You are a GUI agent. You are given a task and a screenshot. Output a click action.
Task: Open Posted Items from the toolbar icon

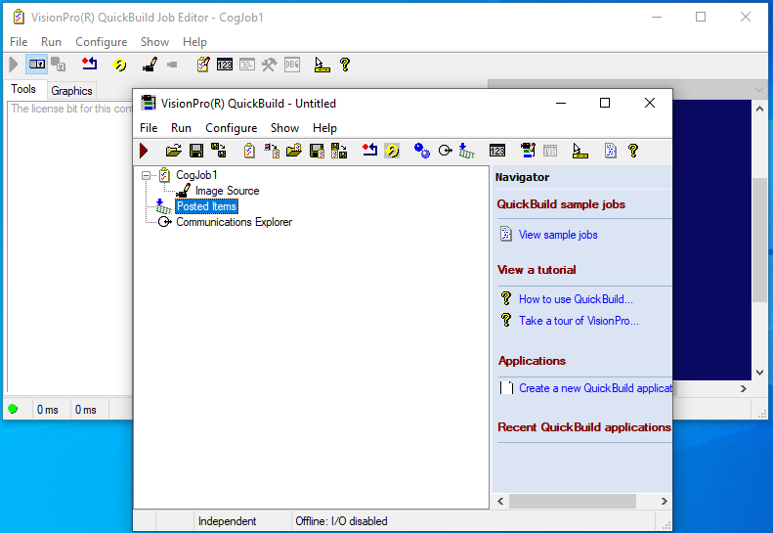pyautogui.click(x=466, y=151)
